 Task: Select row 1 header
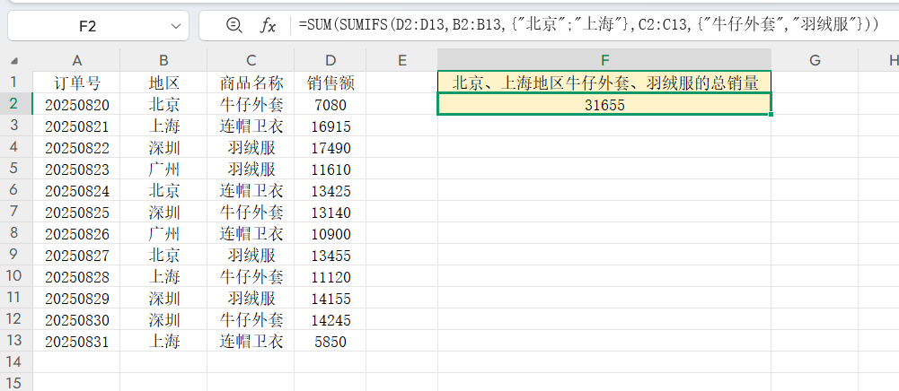(x=15, y=83)
